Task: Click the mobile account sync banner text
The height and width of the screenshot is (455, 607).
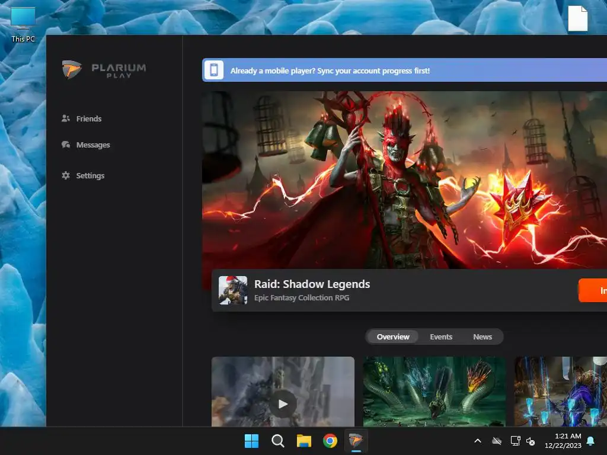Action: pyautogui.click(x=330, y=71)
